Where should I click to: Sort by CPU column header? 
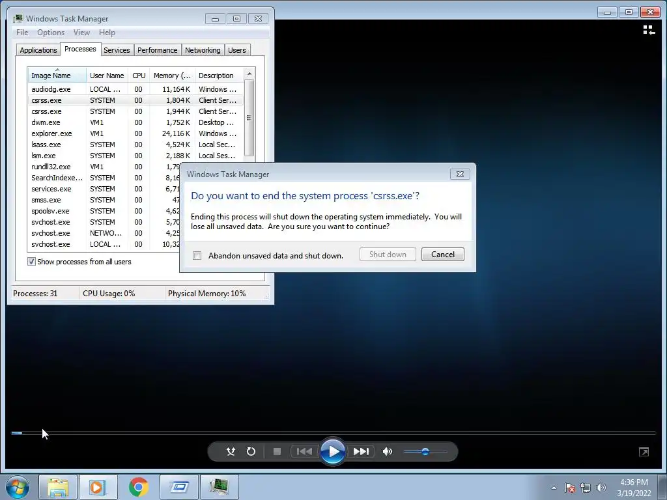point(139,76)
